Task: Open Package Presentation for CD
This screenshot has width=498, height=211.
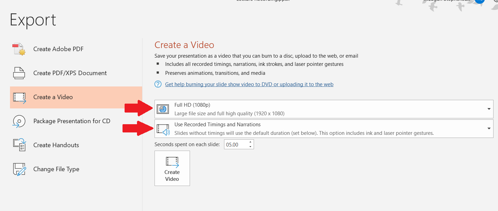Action: click(x=76, y=121)
